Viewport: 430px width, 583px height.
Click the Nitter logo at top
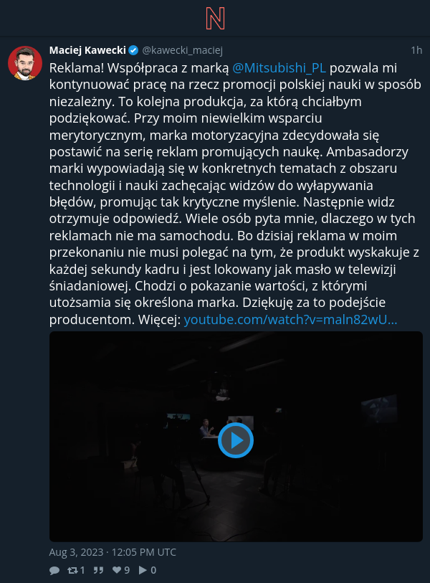click(215, 19)
